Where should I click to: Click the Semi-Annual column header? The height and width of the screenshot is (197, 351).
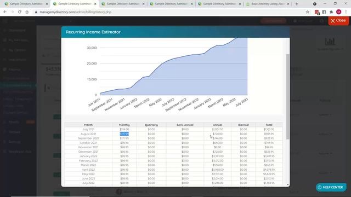coord(185,125)
